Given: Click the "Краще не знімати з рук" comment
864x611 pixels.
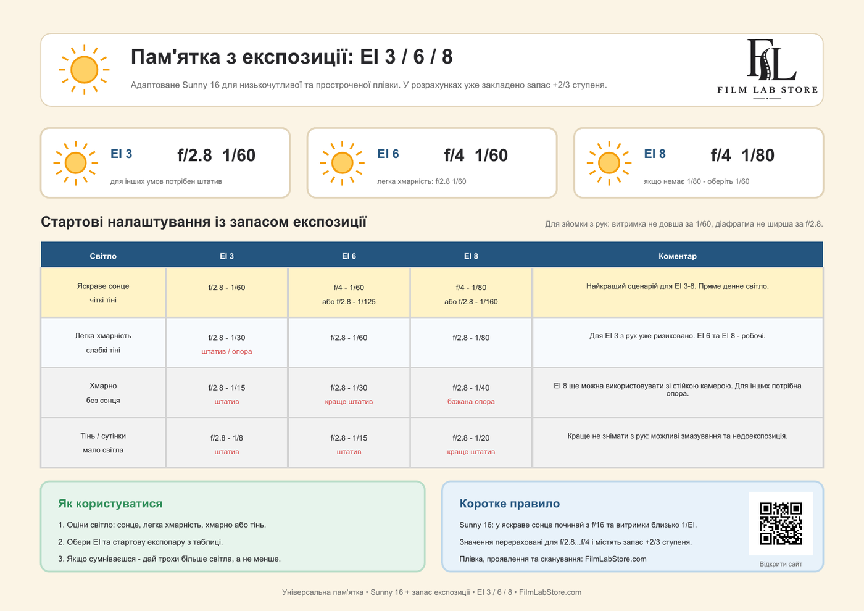Looking at the screenshot, I should (678, 436).
